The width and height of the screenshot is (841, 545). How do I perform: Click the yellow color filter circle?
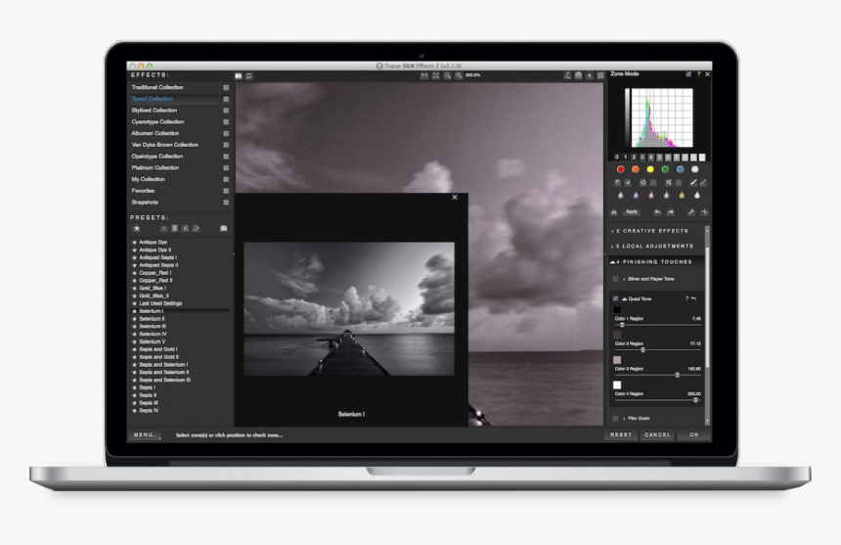coord(650,169)
